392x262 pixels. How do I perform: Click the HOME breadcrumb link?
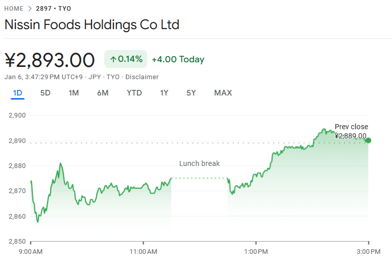click(14, 9)
